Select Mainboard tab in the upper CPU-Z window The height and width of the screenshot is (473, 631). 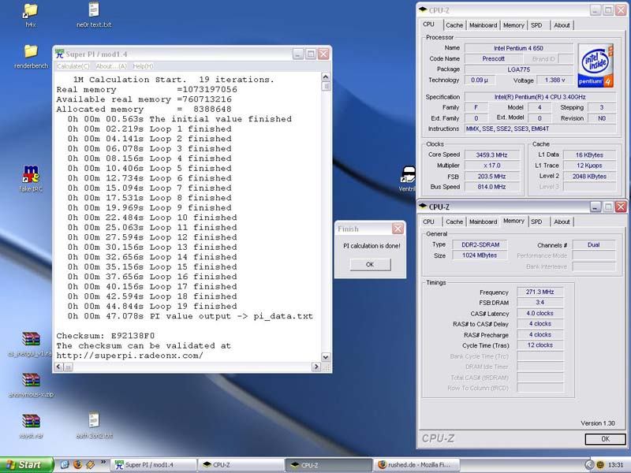[x=483, y=25]
